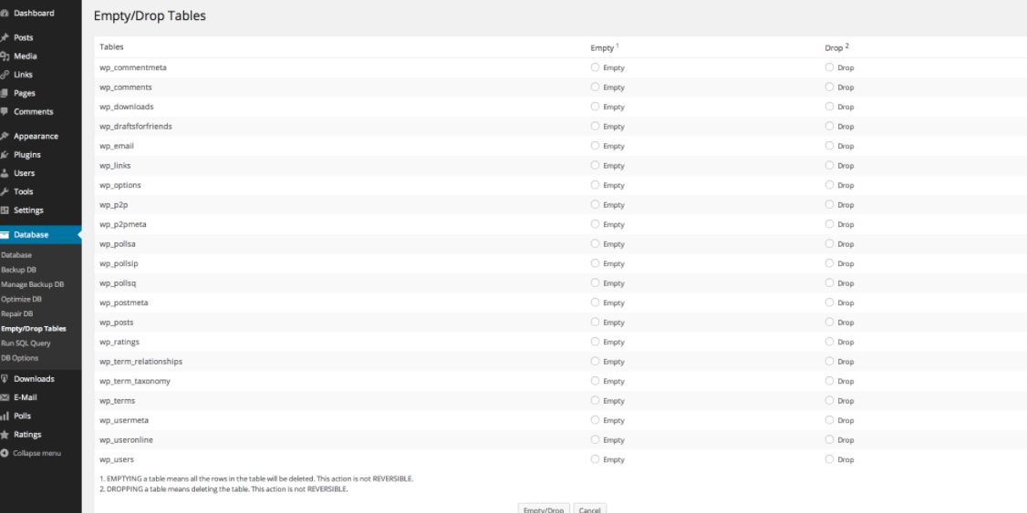Select Empty for wp_commentmeta table
1027x513 pixels.
pyautogui.click(x=596, y=67)
